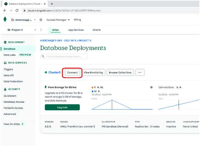Open Data Federation in the sidebar
This screenshot has height=146, width=200.
click(13, 81)
